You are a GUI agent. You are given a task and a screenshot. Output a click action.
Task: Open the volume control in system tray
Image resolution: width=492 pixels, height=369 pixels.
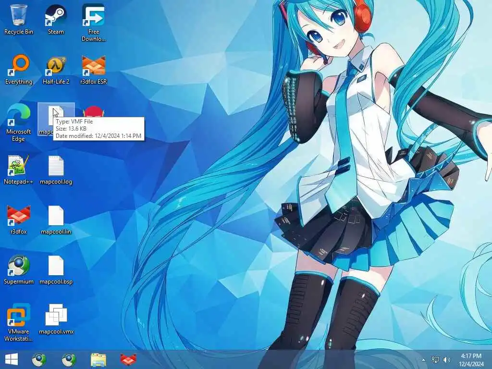[x=447, y=360]
